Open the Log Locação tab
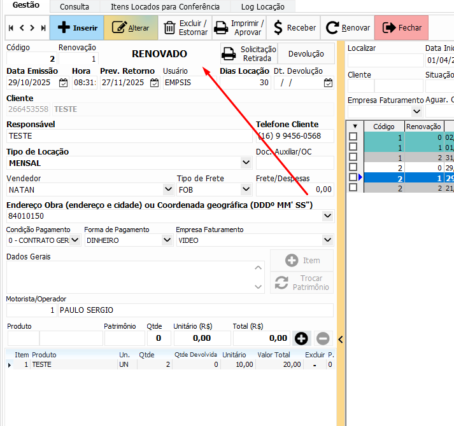454x426 pixels. pyautogui.click(x=262, y=6)
